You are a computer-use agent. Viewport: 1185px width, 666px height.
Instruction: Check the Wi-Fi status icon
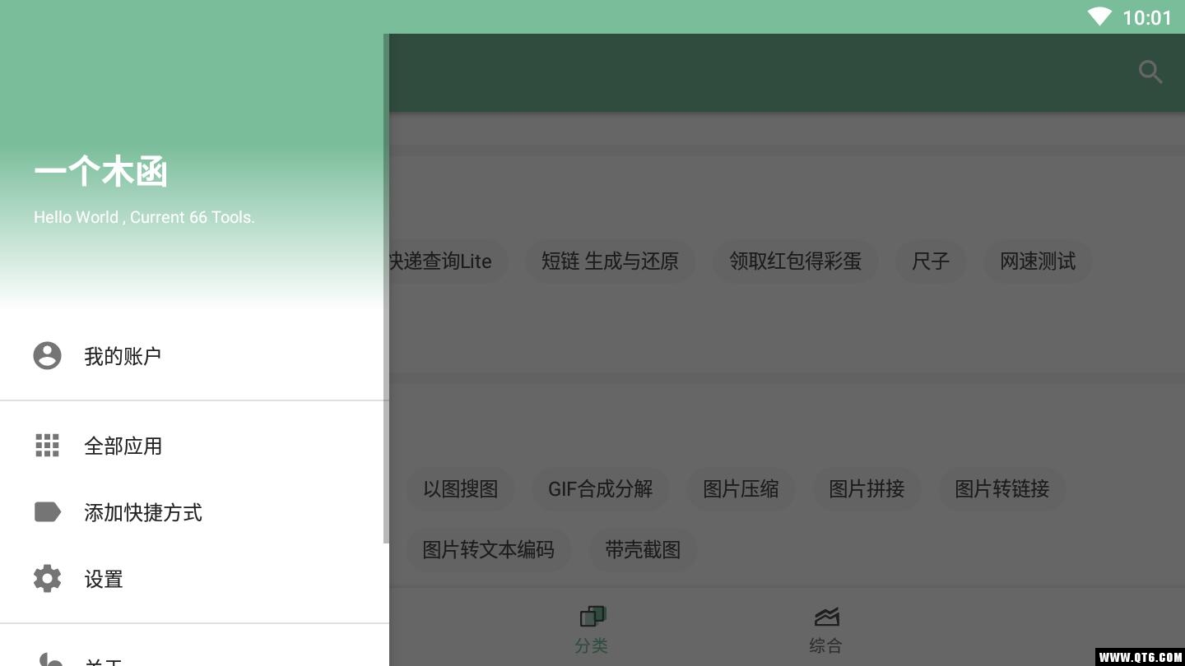click(1099, 16)
